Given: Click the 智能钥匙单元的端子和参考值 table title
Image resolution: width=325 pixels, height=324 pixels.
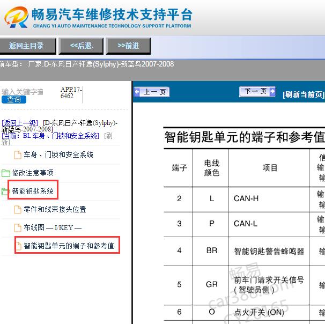Looking at the screenshot, I should [x=245, y=137].
